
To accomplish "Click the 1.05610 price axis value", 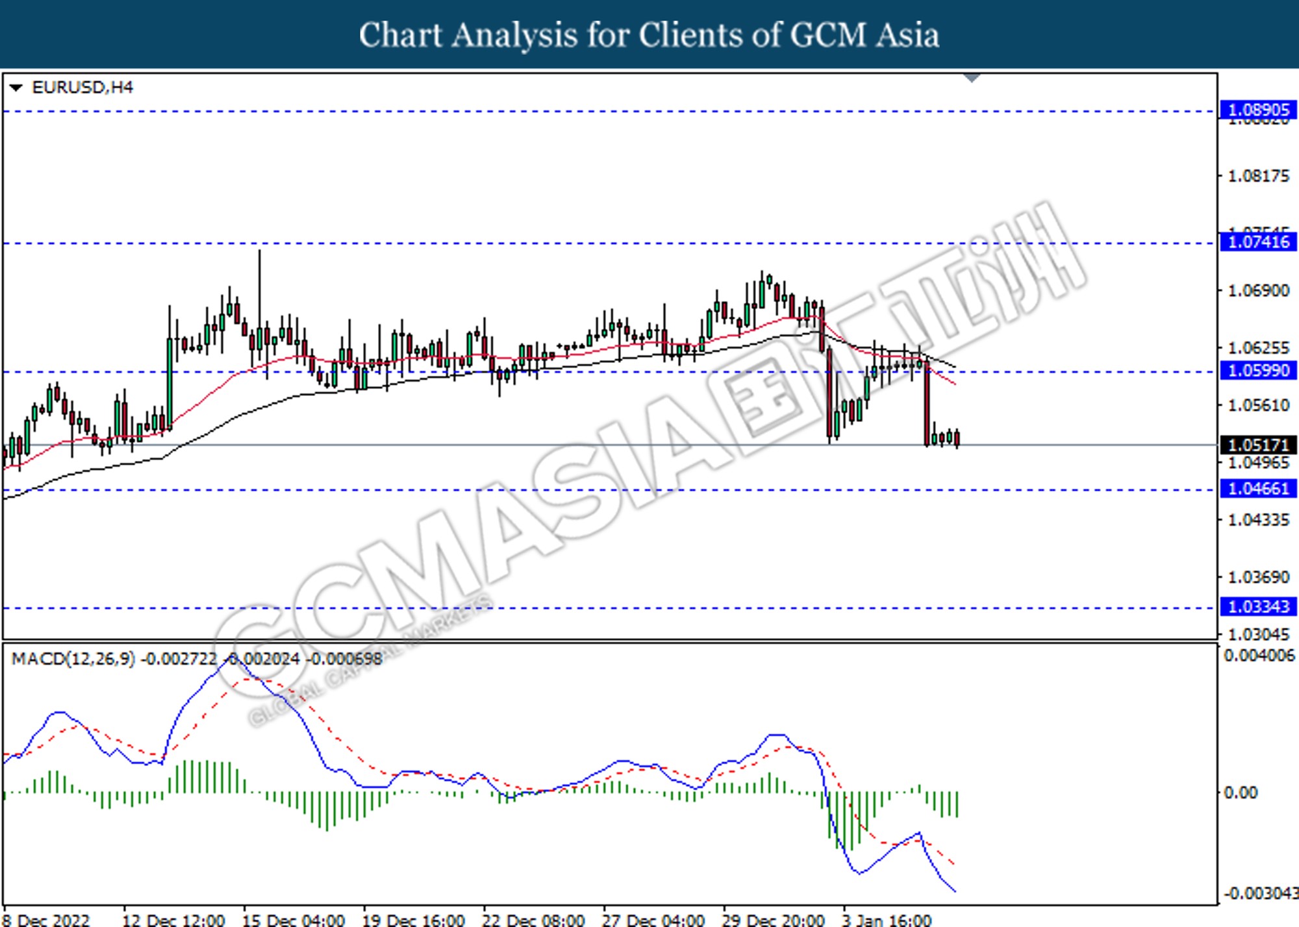I will [1259, 405].
